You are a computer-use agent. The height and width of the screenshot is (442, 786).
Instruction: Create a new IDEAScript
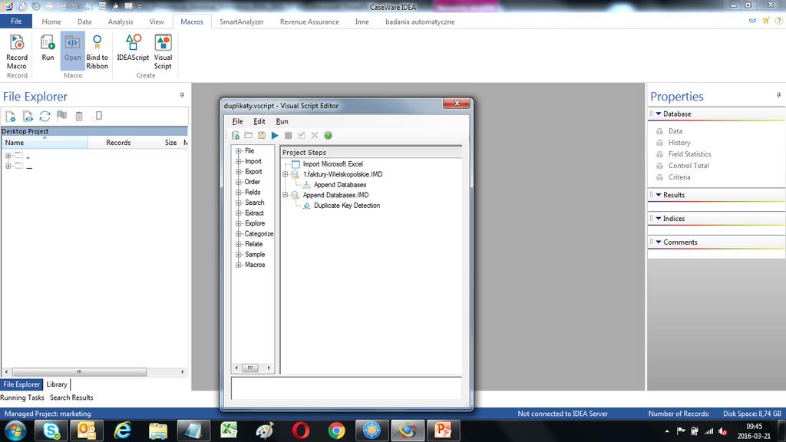pos(133,48)
